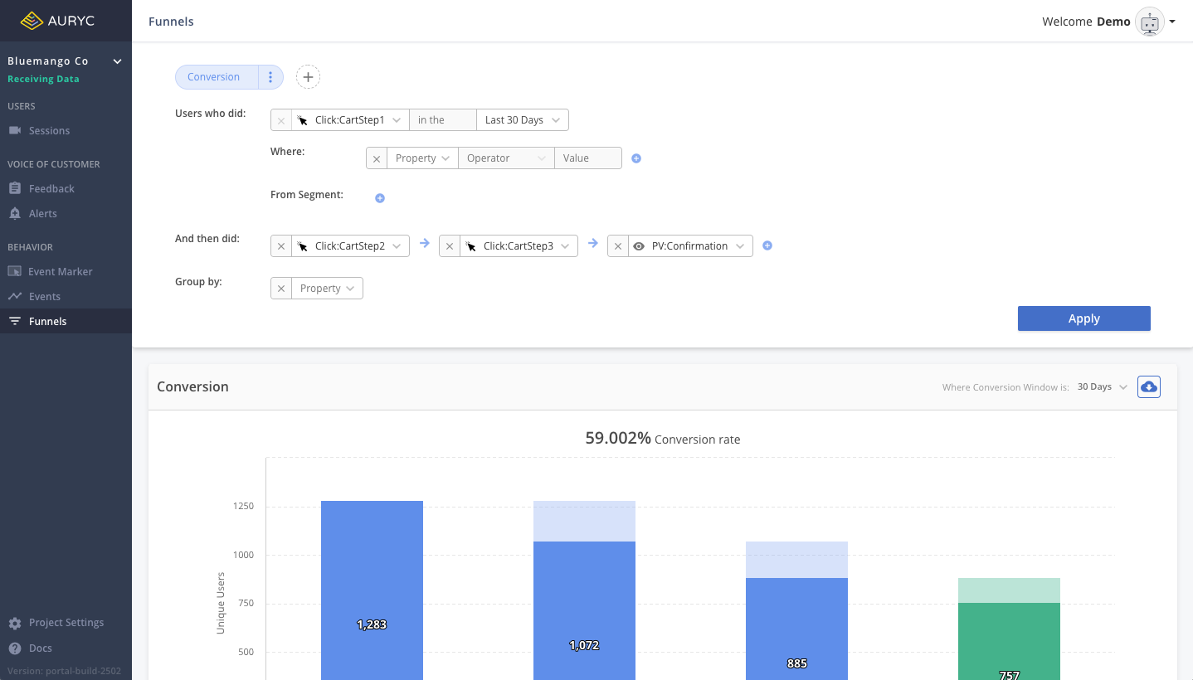This screenshot has width=1193, height=680.
Task: Open Event Marker from the sidebar
Action: pos(60,272)
